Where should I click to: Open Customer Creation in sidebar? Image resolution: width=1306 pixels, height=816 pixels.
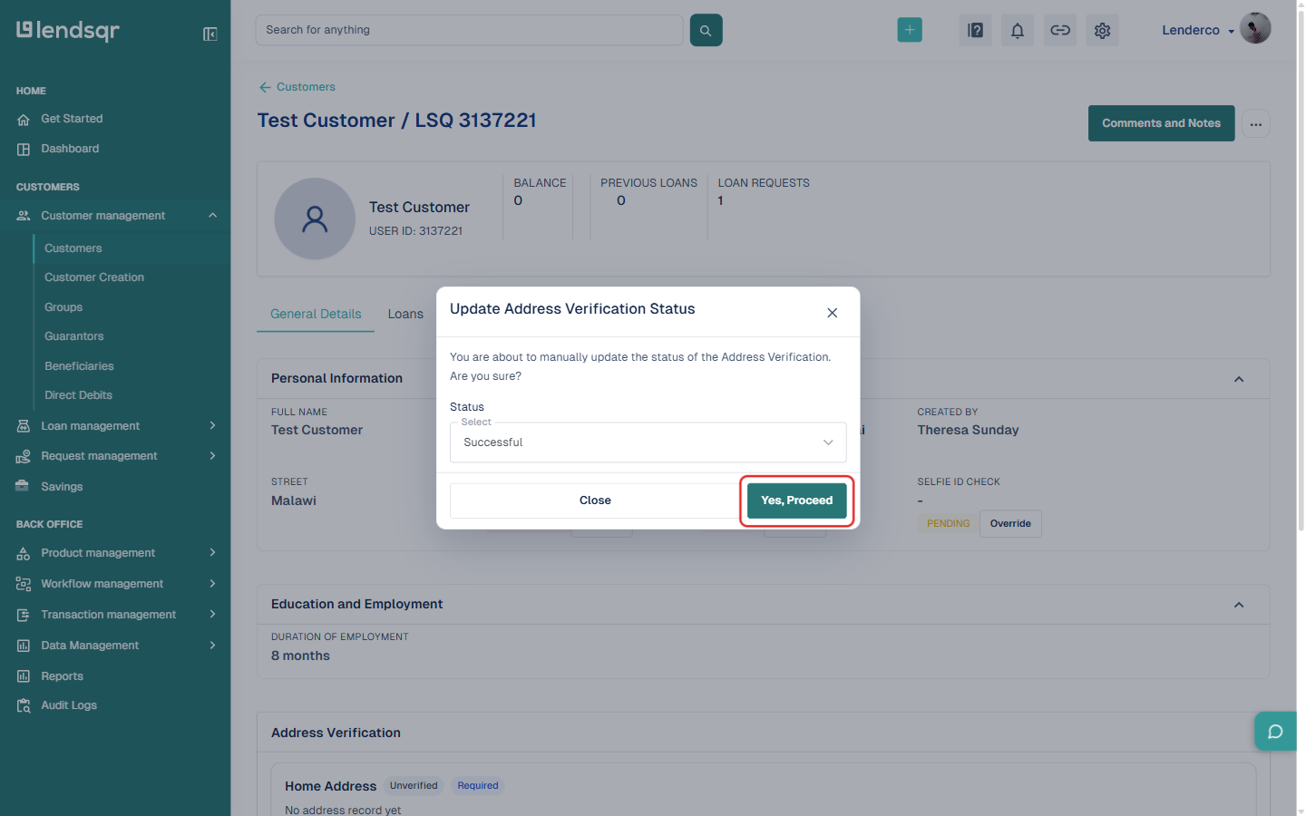coord(94,277)
